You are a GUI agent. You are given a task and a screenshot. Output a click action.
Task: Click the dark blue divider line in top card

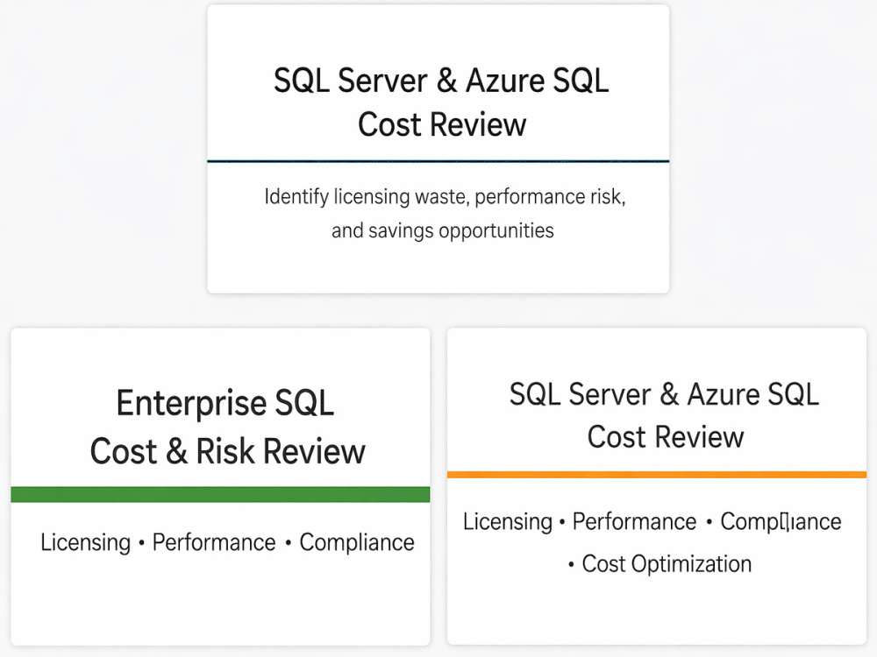[438, 161]
